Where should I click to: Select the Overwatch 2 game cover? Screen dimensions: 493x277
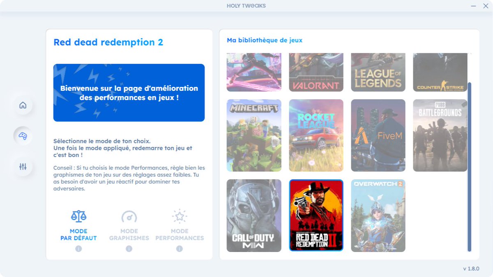[x=378, y=215]
